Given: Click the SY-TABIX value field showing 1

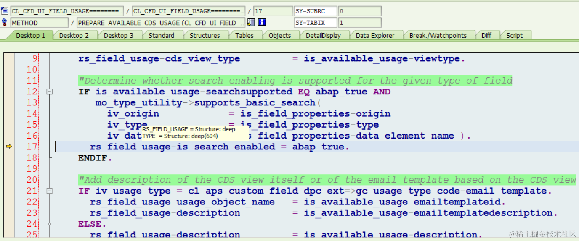Looking at the screenshot, I should [x=360, y=23].
